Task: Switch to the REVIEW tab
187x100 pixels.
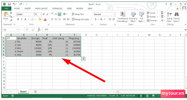Action: point(80,9)
